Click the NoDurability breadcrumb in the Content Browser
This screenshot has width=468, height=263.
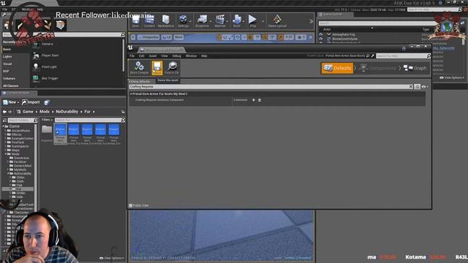(67, 112)
